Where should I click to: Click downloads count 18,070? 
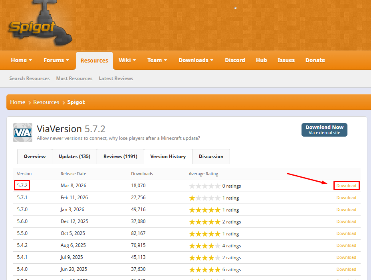(x=139, y=186)
